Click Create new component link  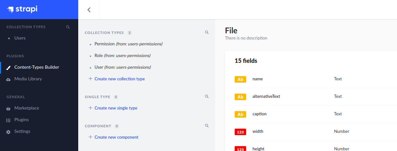116,137
